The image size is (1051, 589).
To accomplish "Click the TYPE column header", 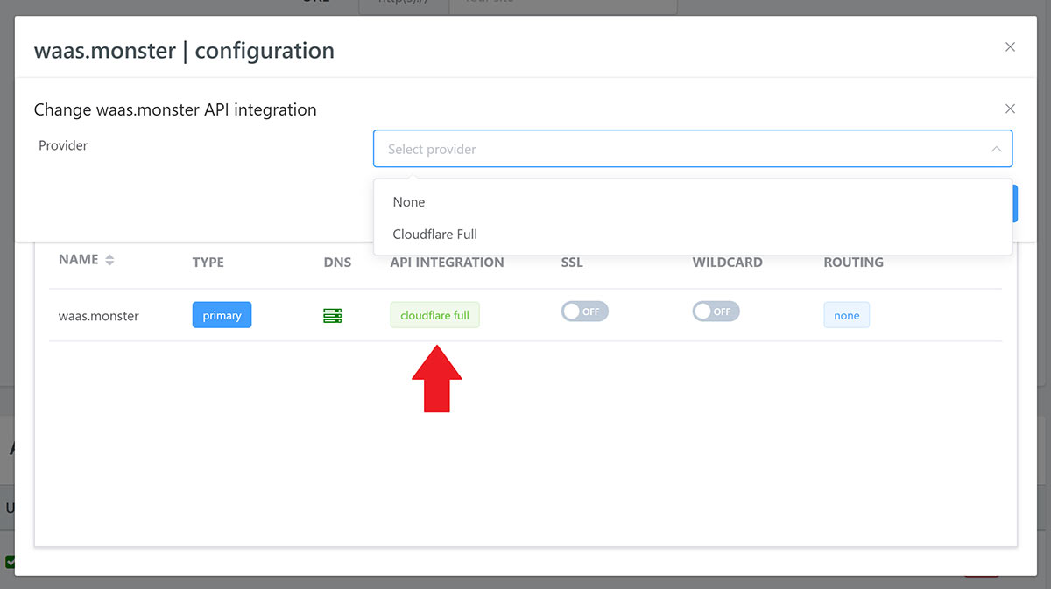I will (208, 263).
